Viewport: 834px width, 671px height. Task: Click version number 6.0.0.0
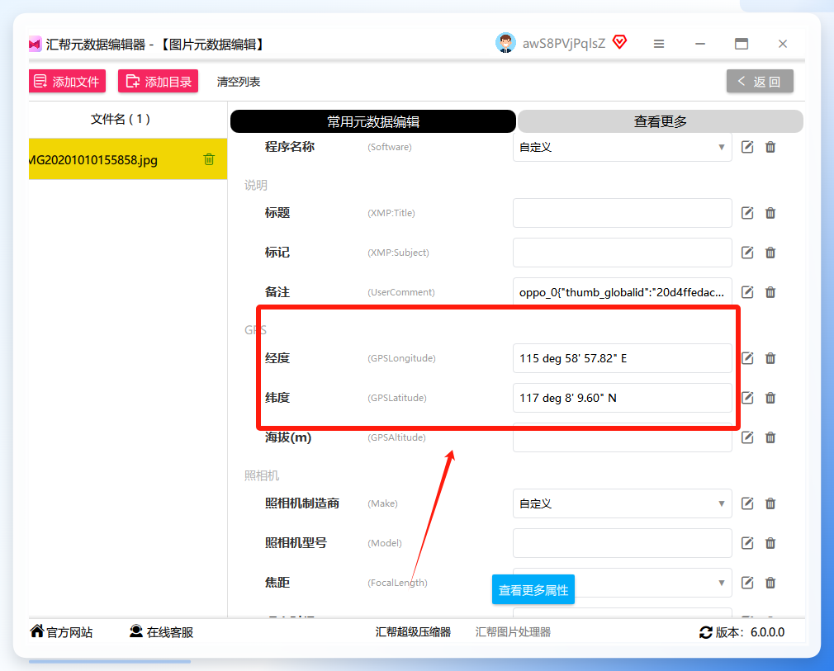click(767, 632)
